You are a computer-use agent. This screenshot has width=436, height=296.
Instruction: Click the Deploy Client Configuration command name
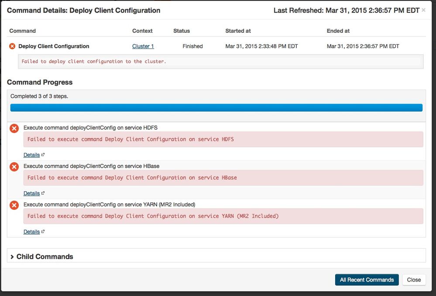54,46
